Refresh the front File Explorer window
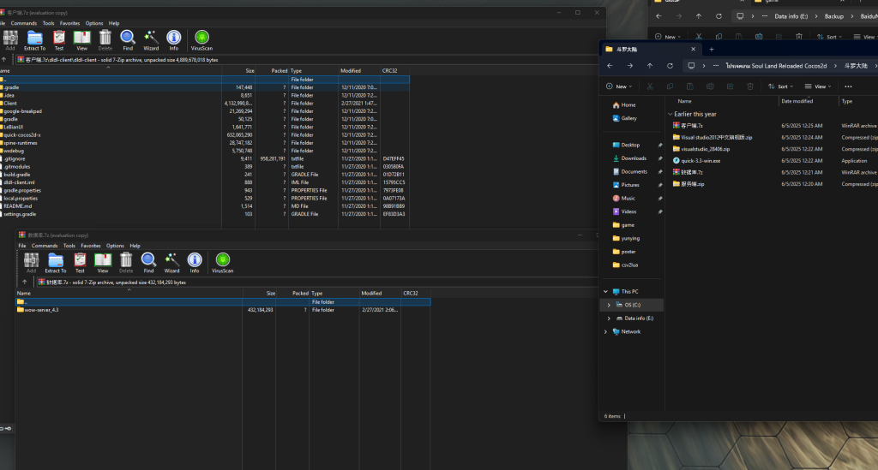Image resolution: width=878 pixels, height=470 pixels. (x=670, y=66)
